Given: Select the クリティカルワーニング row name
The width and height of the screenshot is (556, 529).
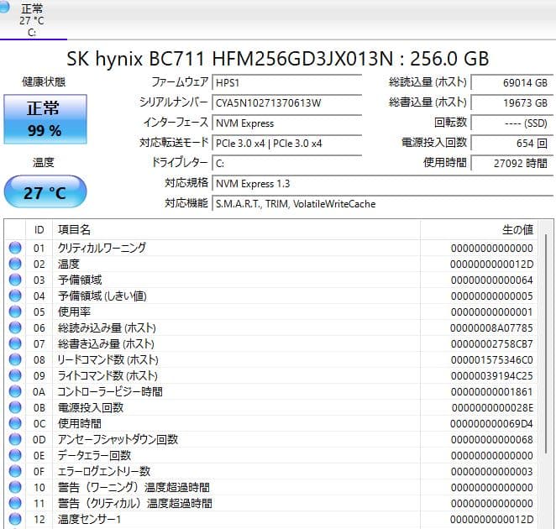Looking at the screenshot, I should [102, 248].
